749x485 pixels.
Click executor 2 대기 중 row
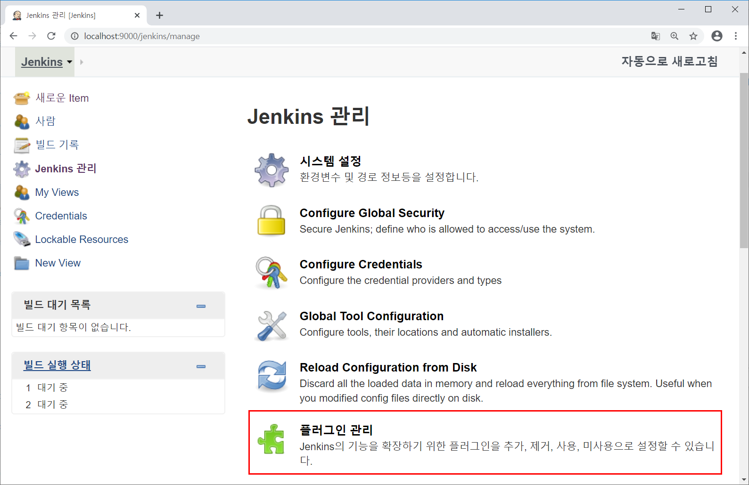[118, 404]
